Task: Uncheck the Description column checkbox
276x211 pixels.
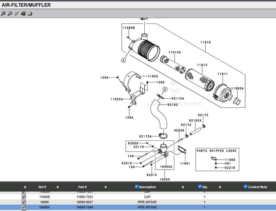Action: click(137, 186)
